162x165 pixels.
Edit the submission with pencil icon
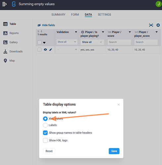tap(51, 49)
